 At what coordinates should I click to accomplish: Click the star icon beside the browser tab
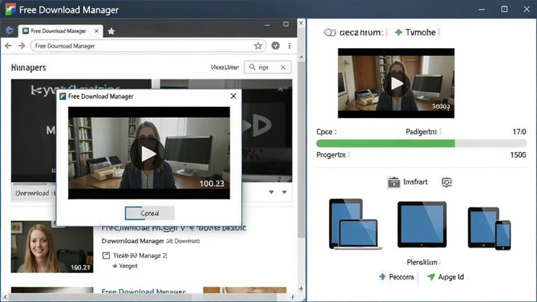tap(111, 31)
